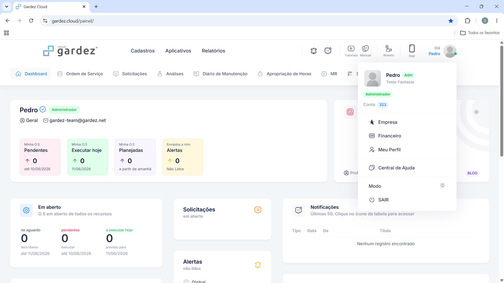Click the user avatar next to Olá Pedro
The image size is (504, 283).
[450, 51]
